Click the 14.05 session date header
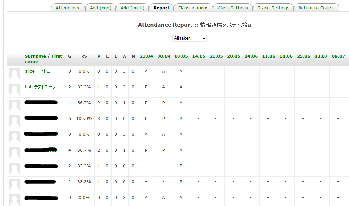The width and height of the screenshot is (349, 206). (x=199, y=56)
